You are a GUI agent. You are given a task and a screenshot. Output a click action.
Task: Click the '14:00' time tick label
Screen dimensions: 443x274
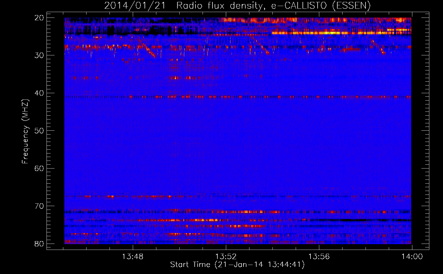click(412, 257)
